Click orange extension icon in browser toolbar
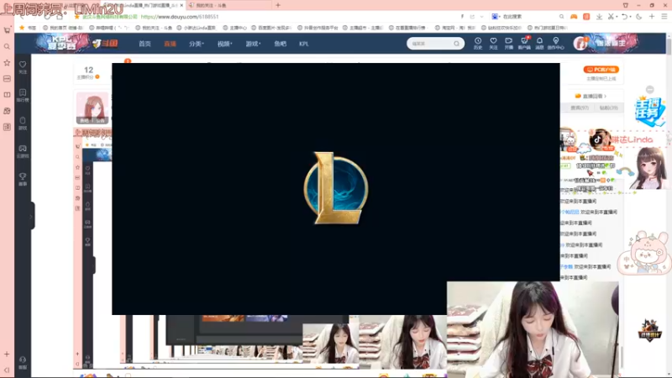 [x=586, y=17]
